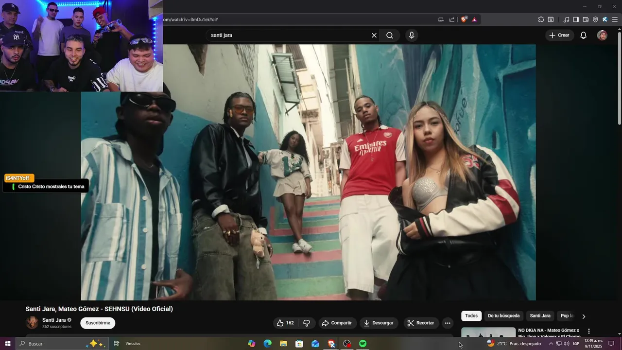Viewport: 622px width, 350px height.
Task: Open Microsoft Edge from the taskbar
Action: [x=267, y=344]
